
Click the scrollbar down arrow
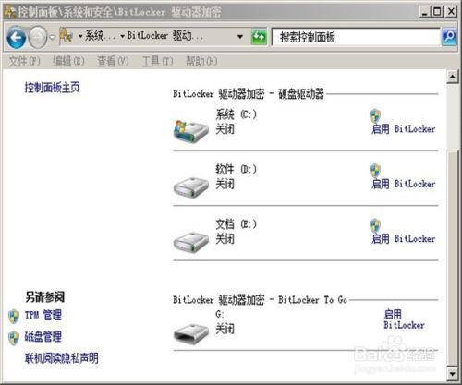[452, 374]
